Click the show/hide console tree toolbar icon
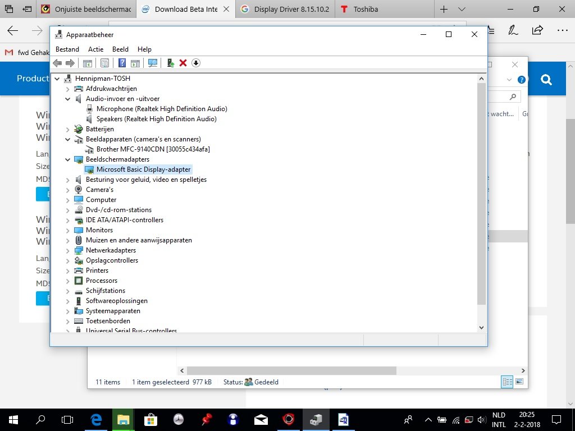The width and height of the screenshot is (575, 431). [x=87, y=63]
